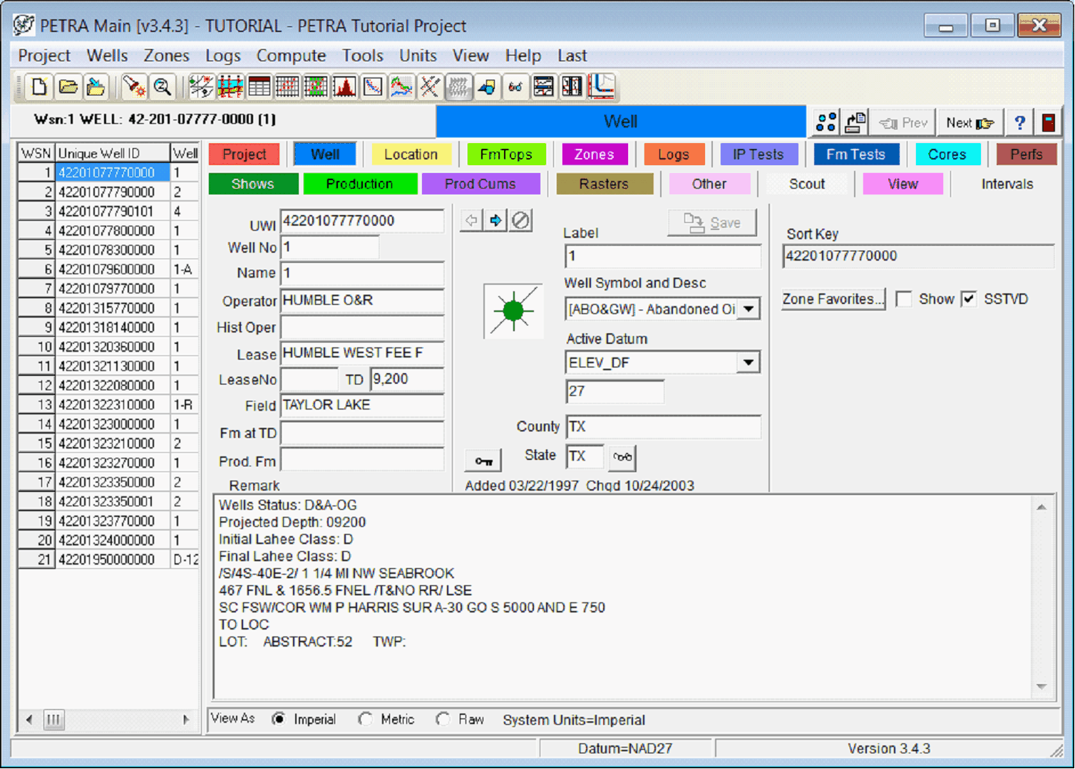
Task: Open the Active Datum ELEV_DF dropdown
Action: 749,362
